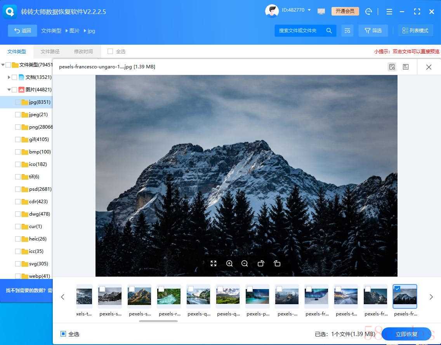Open the account ID:482770 dropdown
The width and height of the screenshot is (441, 345).
pos(309,10)
